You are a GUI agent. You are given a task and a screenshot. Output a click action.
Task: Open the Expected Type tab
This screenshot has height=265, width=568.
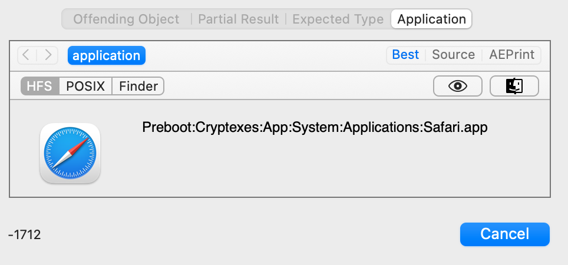[x=338, y=19]
